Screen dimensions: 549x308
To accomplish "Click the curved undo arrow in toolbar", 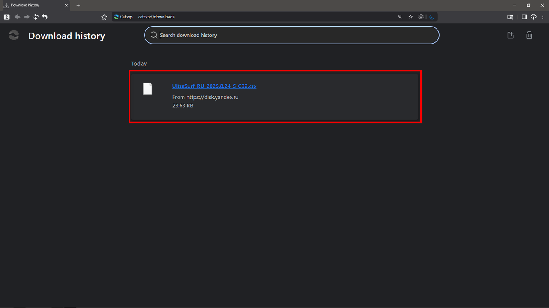I will click(x=45, y=17).
